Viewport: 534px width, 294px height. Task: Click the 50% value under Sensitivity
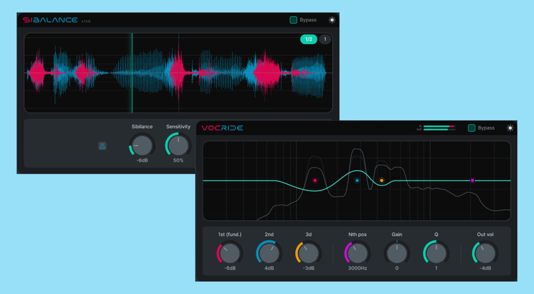[178, 160]
